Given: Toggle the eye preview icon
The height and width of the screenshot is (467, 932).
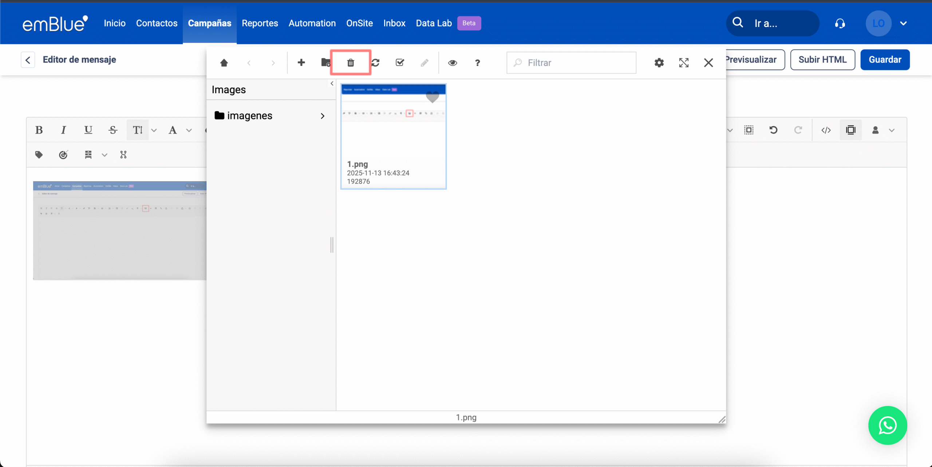Looking at the screenshot, I should [453, 63].
